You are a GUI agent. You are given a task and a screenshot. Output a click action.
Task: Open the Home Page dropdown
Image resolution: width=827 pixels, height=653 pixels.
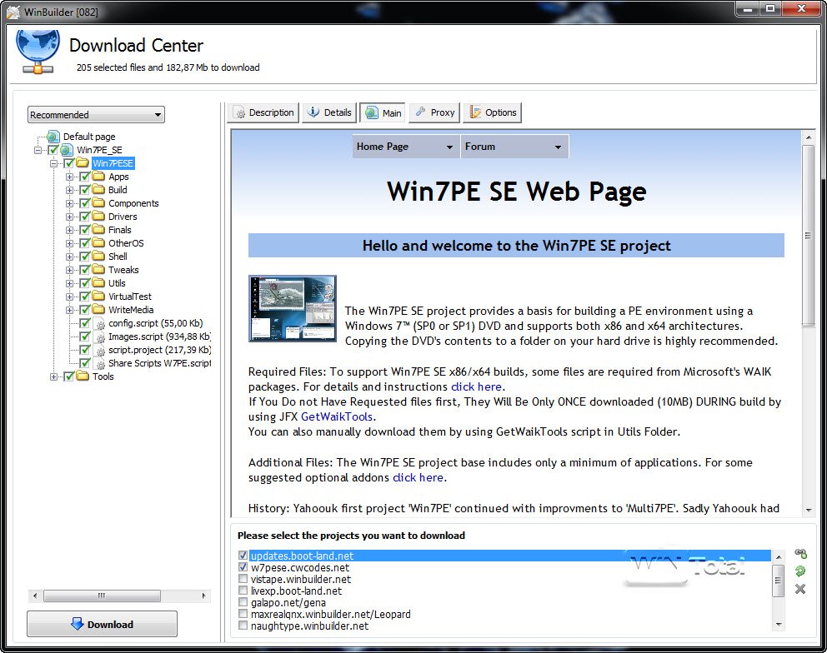click(405, 147)
